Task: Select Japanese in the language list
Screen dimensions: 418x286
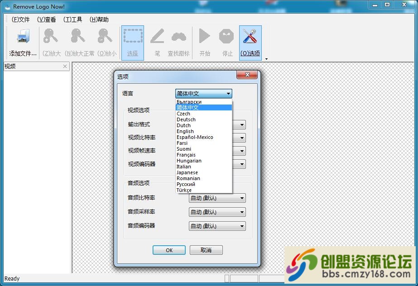Action: (x=204, y=172)
